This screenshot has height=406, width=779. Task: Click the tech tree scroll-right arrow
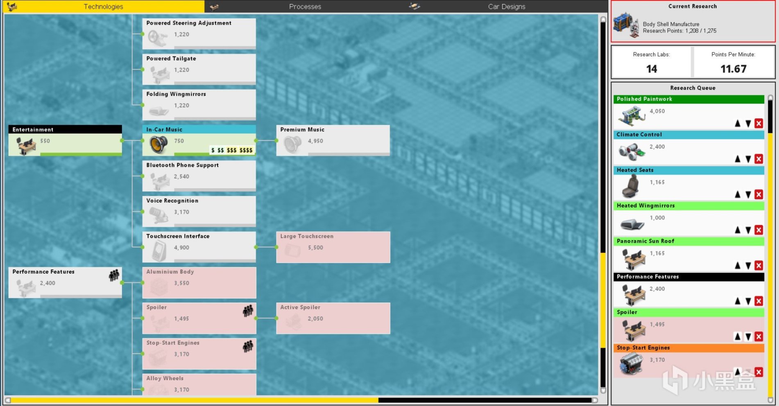pos(595,400)
